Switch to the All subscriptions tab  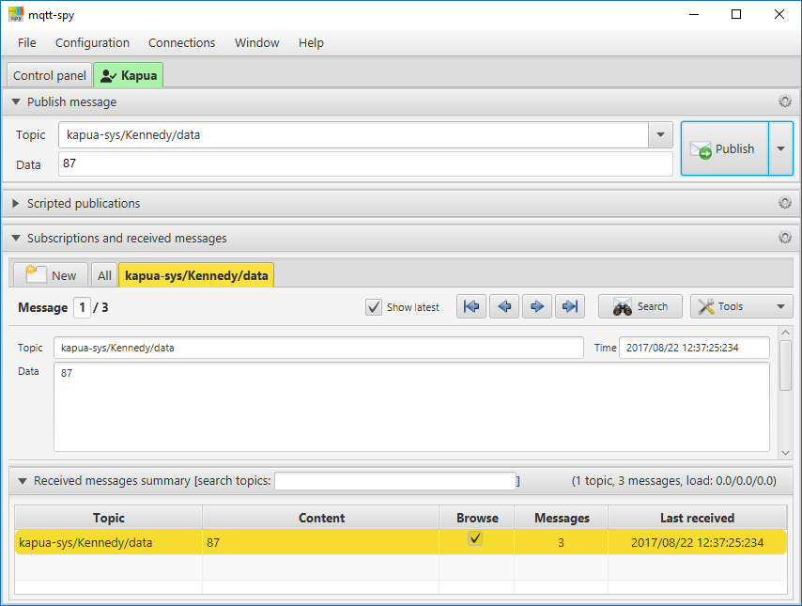[x=103, y=274]
